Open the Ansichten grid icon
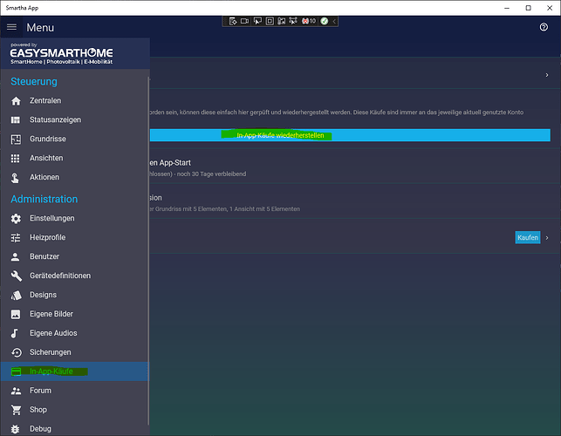 (15, 159)
